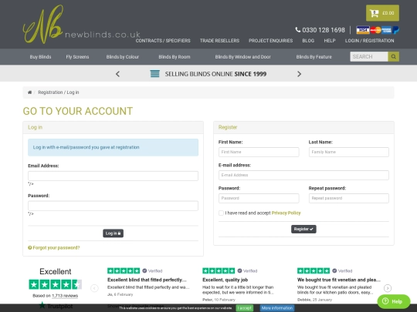This screenshot has height=312, width=417.
Task: Open Project Enquiries menu item
Action: tap(271, 41)
